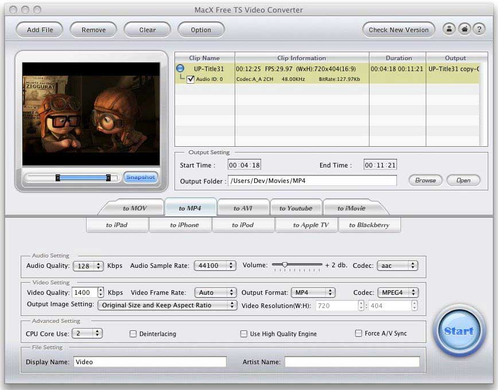Click the user account icon button

pyautogui.click(x=449, y=29)
